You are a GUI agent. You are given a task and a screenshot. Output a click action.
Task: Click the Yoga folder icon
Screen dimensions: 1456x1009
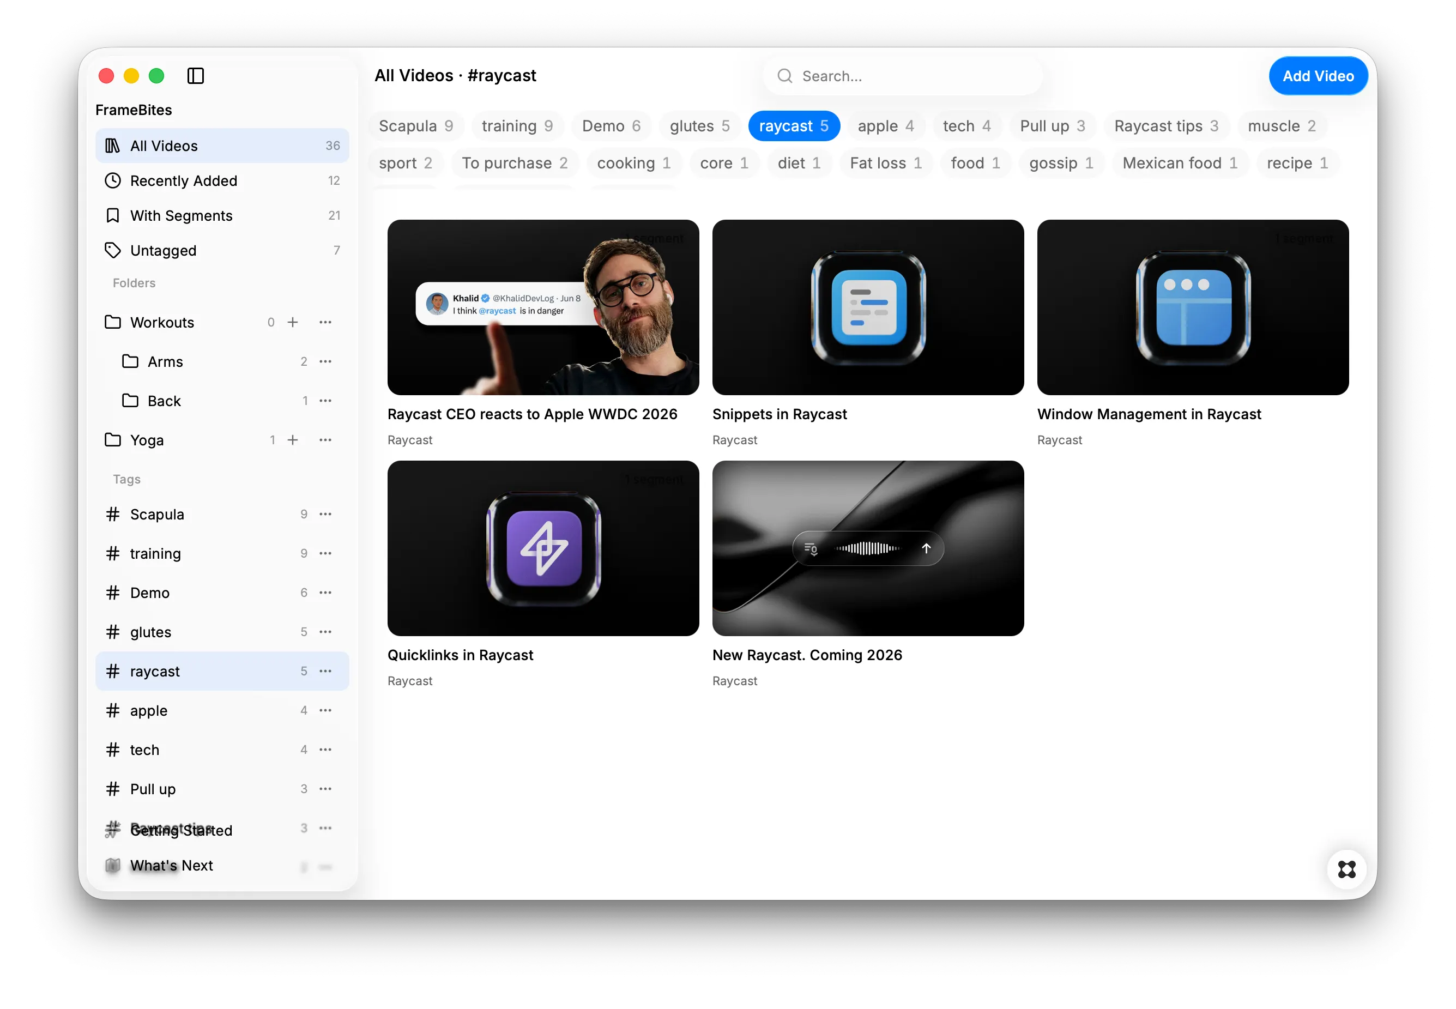112,440
